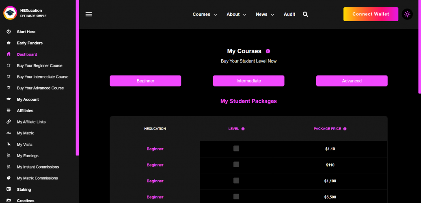Image resolution: width=421 pixels, height=203 pixels.
Task: Click the Affiliates people icon
Action: pos(9,110)
